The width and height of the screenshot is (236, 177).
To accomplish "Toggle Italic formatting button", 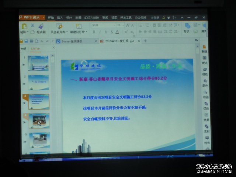I will [x=100, y=32].
